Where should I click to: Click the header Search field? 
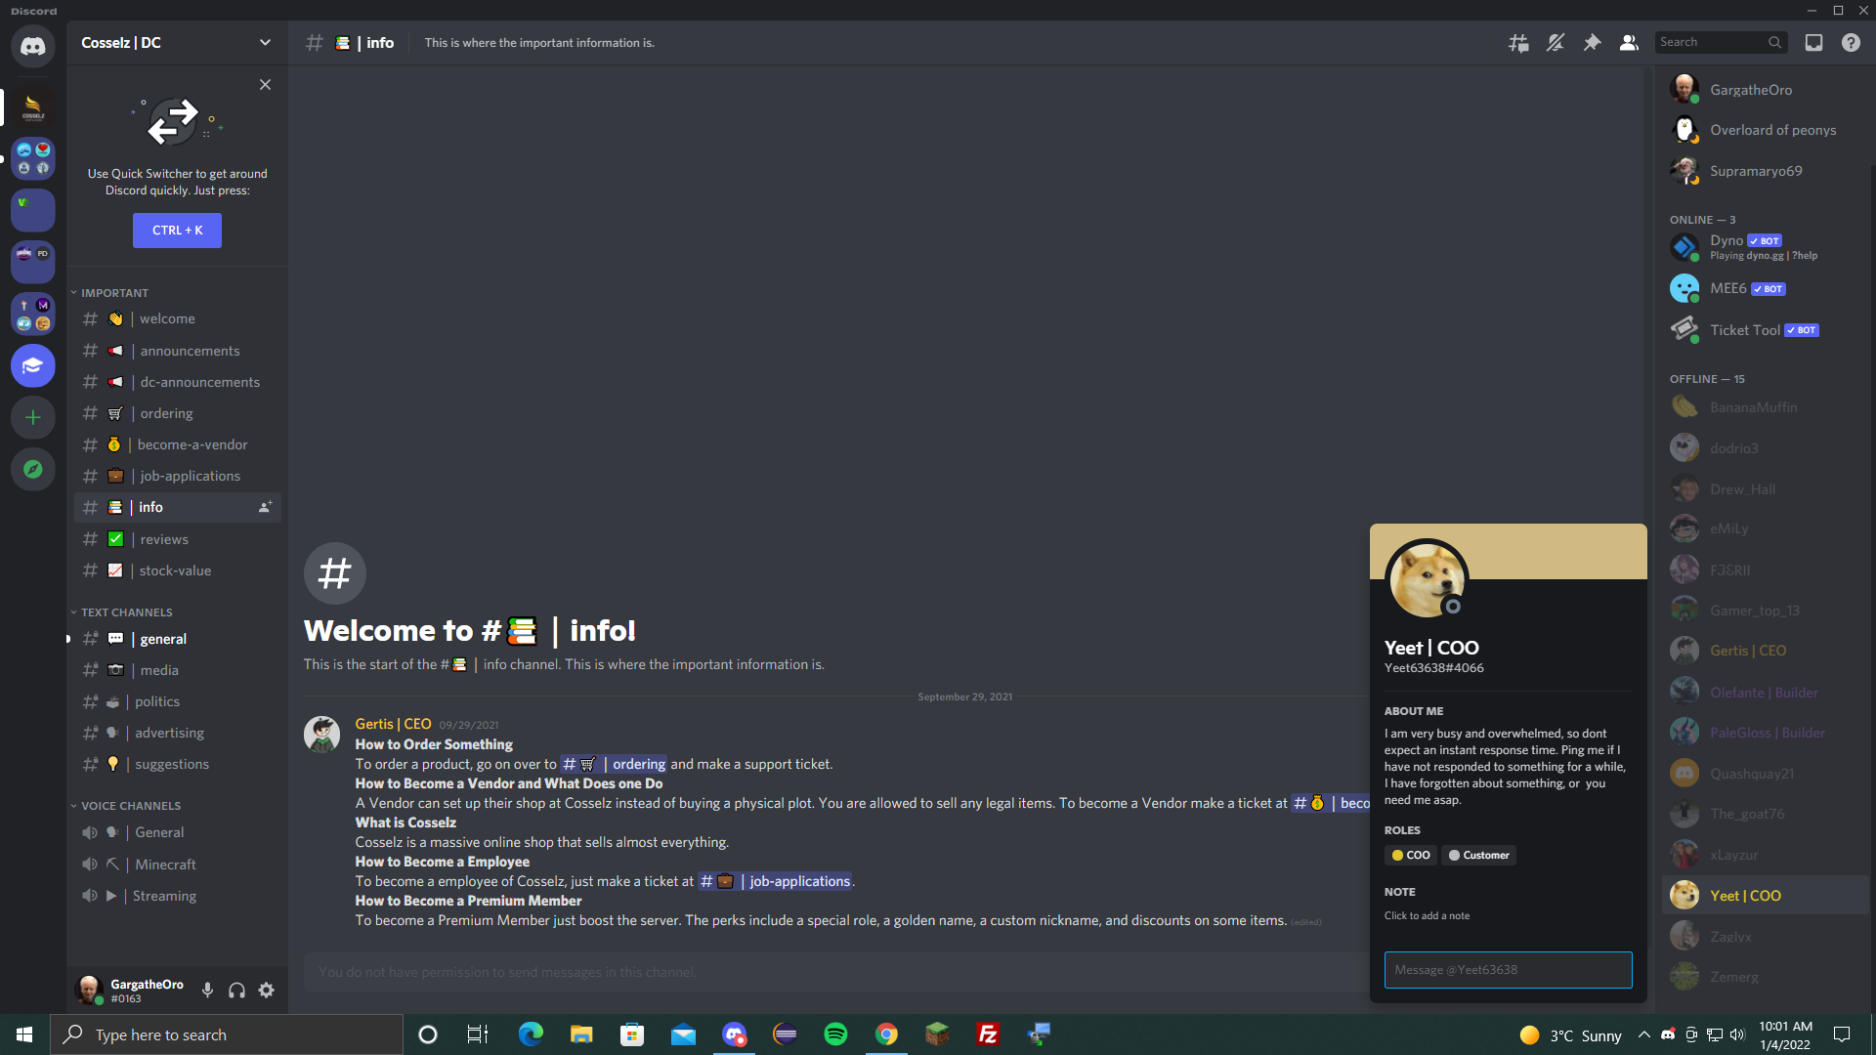pos(1721,42)
